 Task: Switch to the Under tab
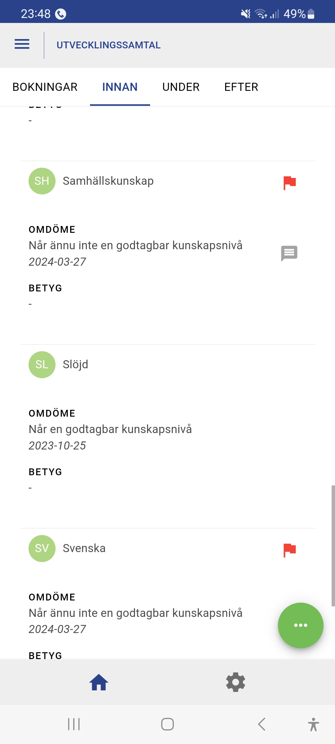point(181,87)
